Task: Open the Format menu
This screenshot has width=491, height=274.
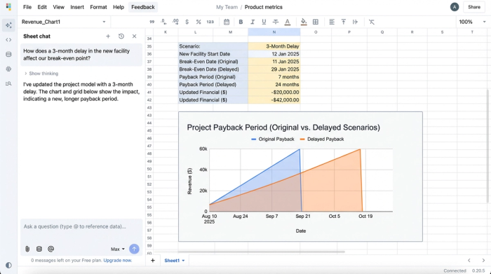Action: point(98,7)
